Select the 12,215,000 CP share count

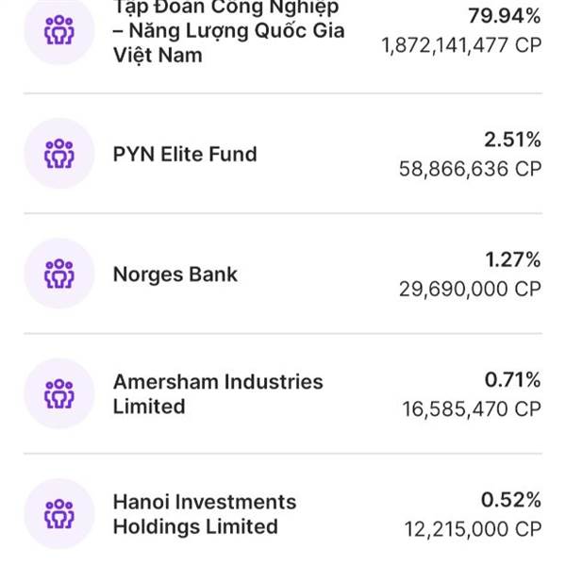[473, 529]
